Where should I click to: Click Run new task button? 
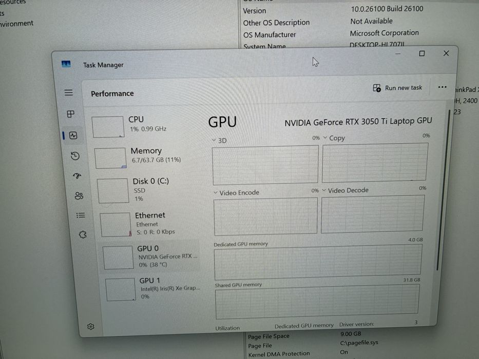pyautogui.click(x=397, y=88)
